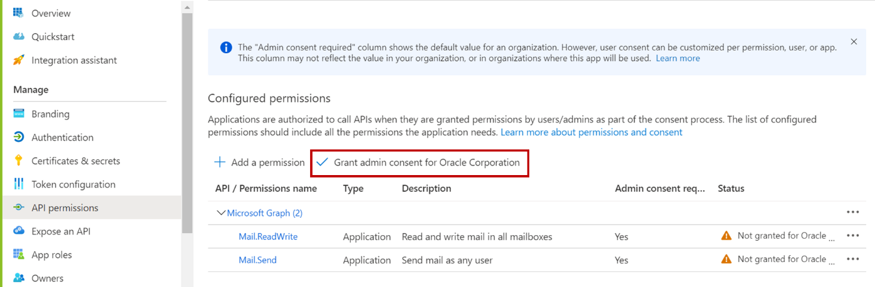Open more options for Mail.Send row
The height and width of the screenshot is (287, 875).
coord(852,259)
